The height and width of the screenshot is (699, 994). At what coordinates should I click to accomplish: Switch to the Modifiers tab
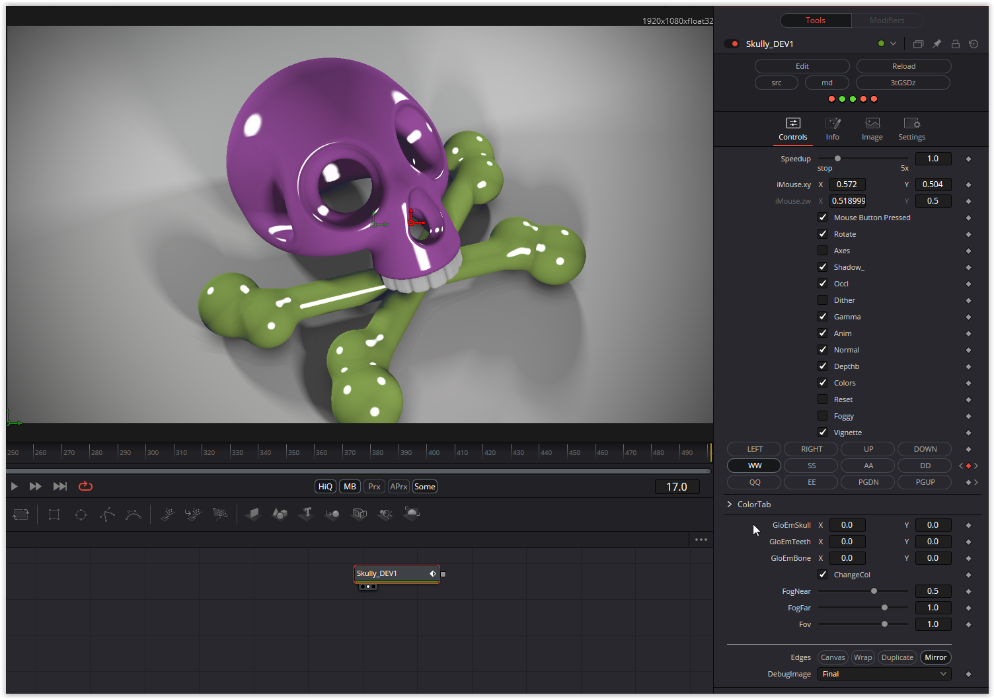pyautogui.click(x=887, y=21)
